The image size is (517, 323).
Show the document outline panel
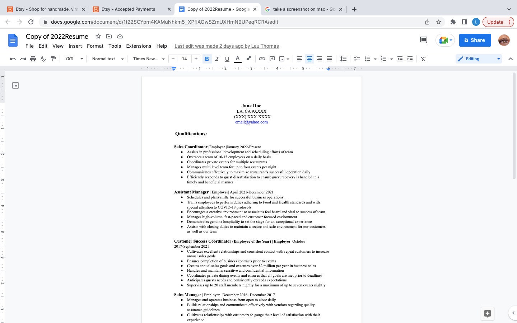[x=15, y=85]
